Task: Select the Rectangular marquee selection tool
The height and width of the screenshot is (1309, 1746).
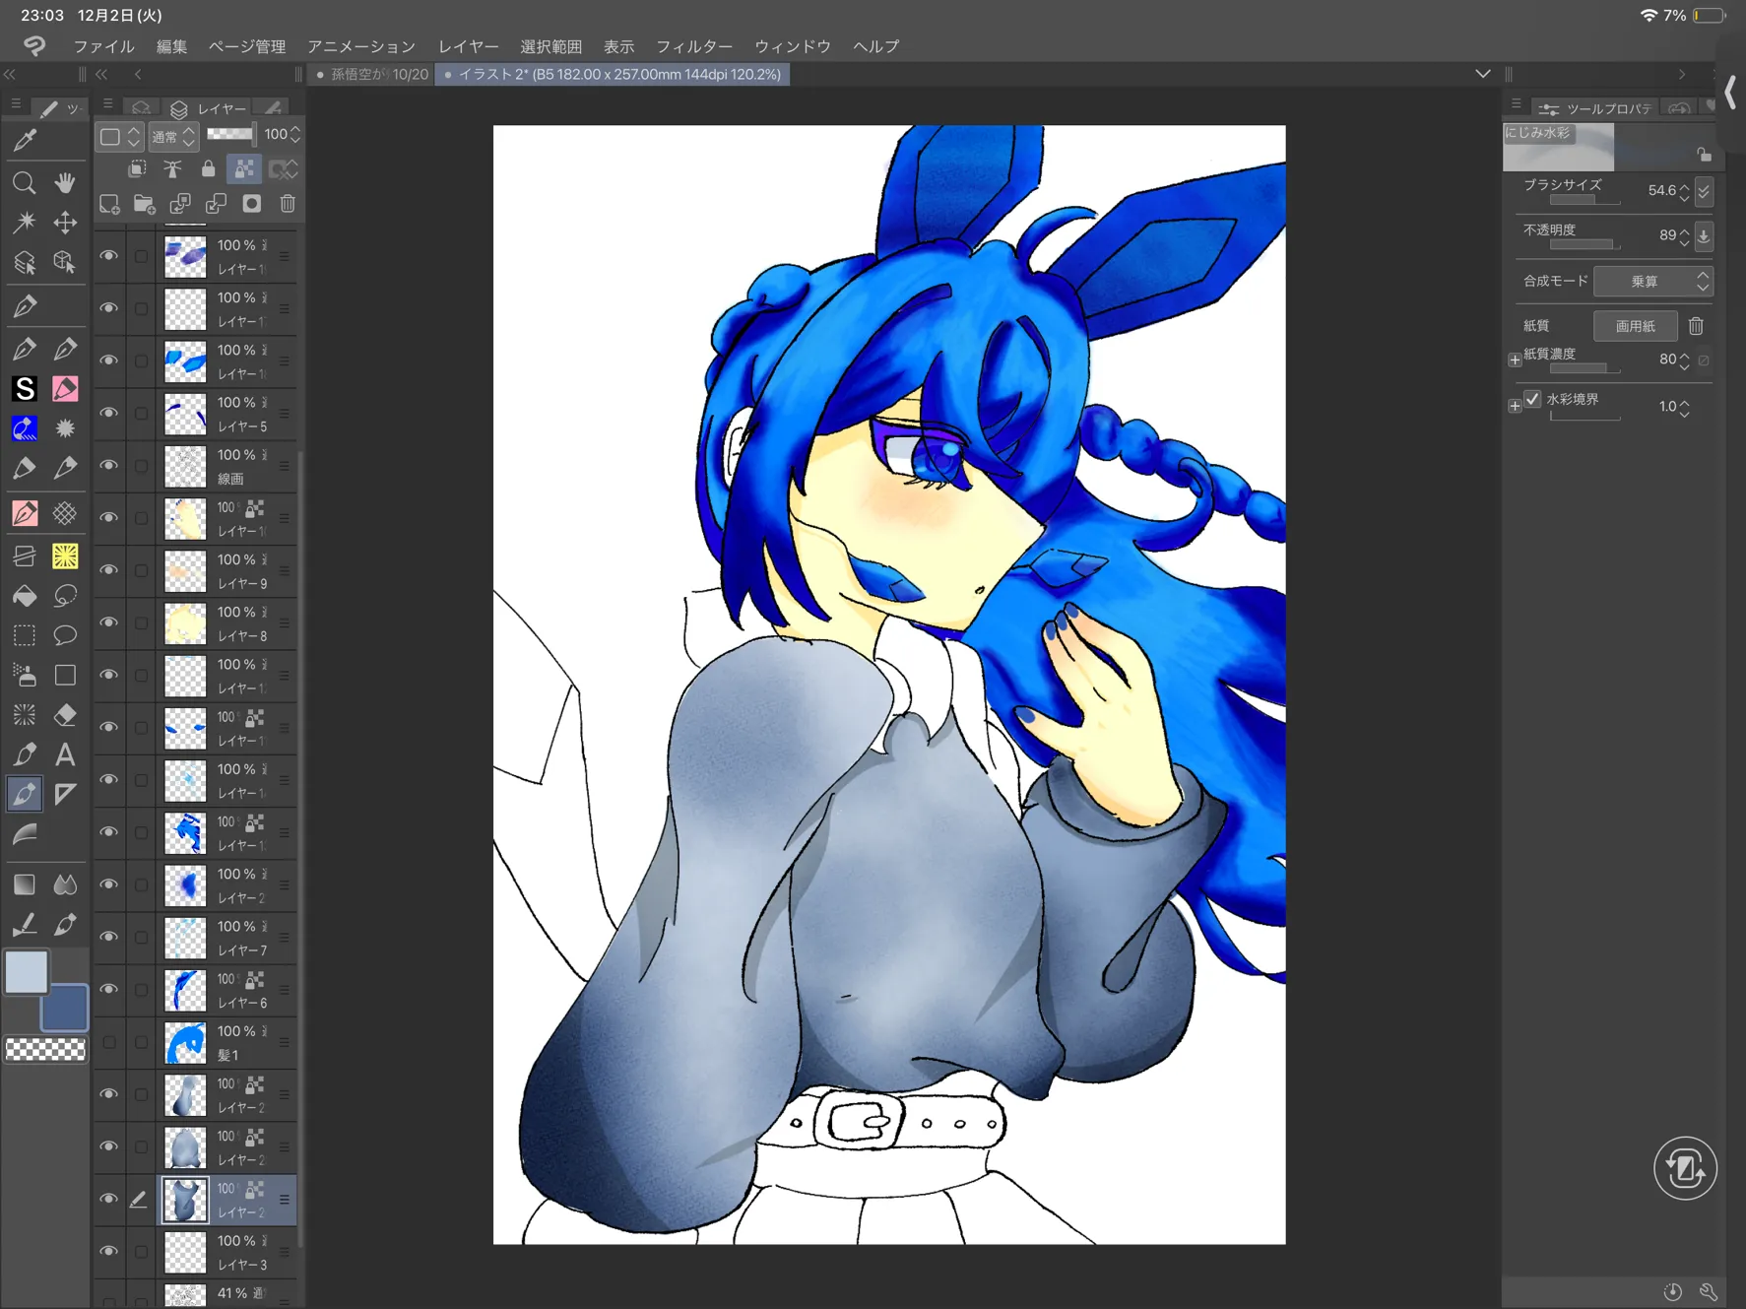Action: point(25,636)
